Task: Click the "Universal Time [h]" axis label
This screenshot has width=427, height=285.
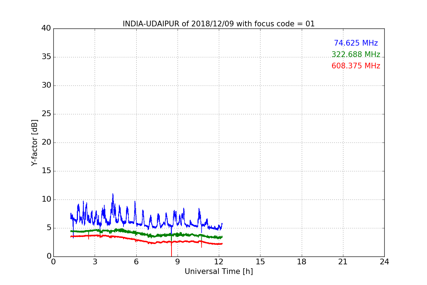Action: [x=218, y=271]
